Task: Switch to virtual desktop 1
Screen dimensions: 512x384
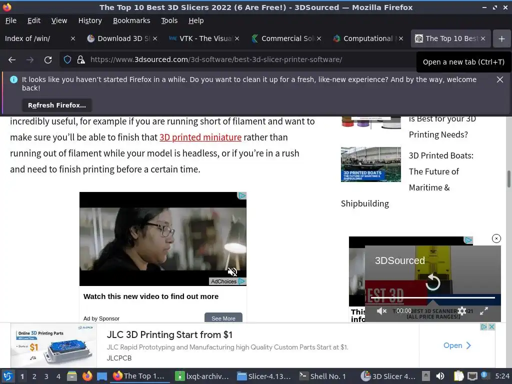Action: (x=22, y=376)
